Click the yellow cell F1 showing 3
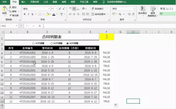This screenshot has width=176, height=109. (106, 37)
